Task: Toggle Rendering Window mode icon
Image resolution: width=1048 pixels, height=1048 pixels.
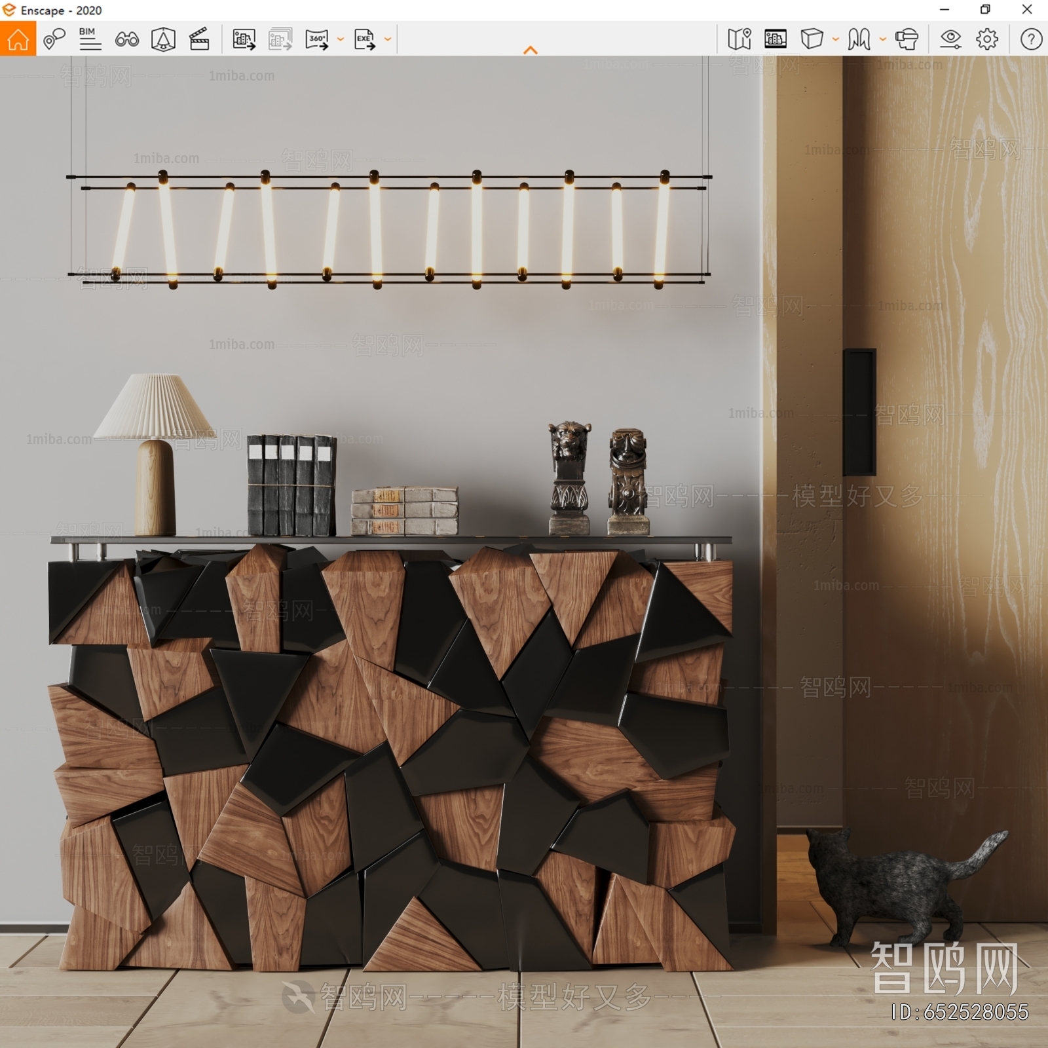Action: (776, 39)
